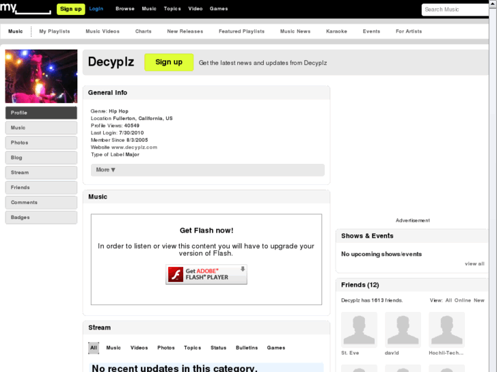Open Stream in the sidebar
The width and height of the screenshot is (497, 372).
tap(41, 173)
